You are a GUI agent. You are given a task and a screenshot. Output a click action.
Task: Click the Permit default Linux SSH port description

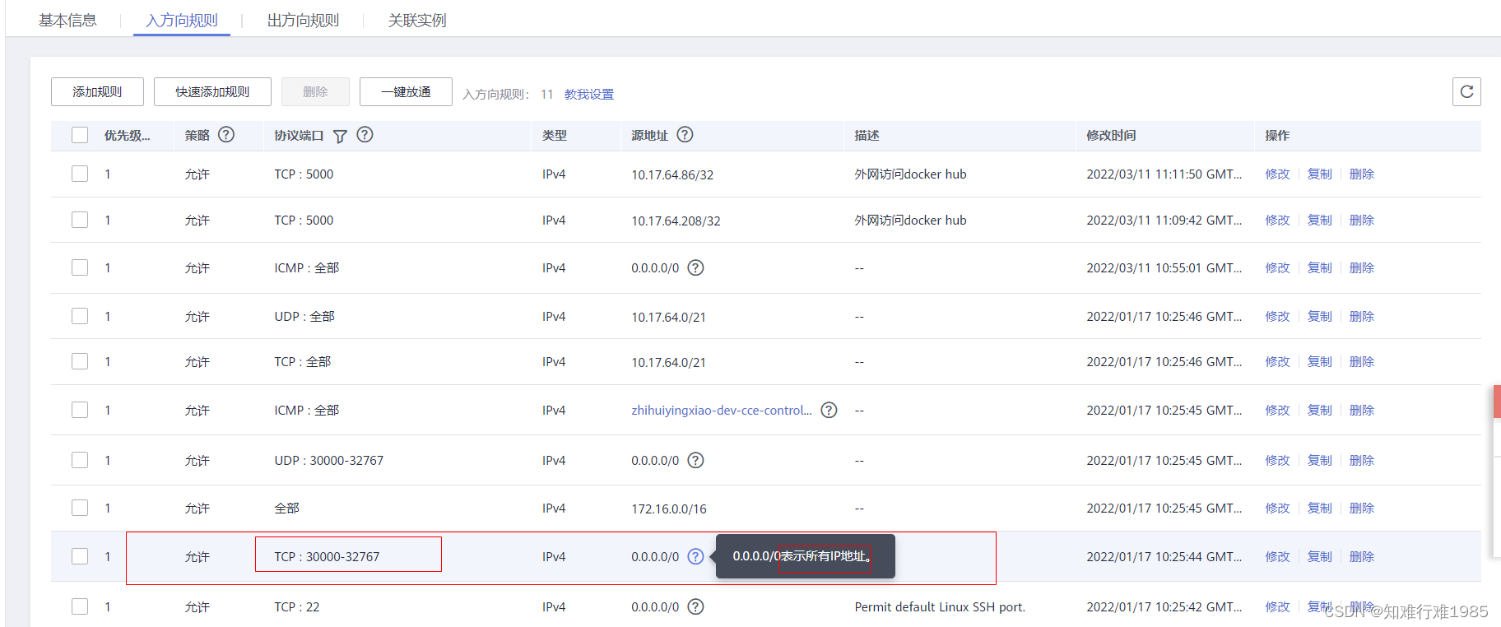point(940,606)
